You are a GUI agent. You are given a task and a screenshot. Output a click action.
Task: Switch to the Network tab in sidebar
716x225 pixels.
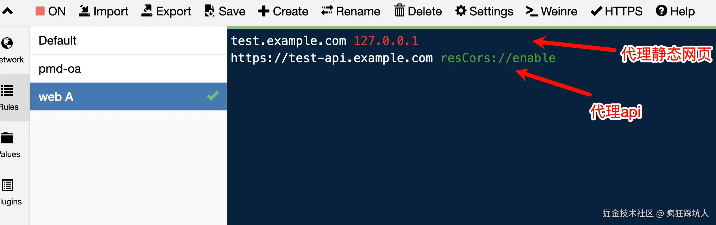pyautogui.click(x=12, y=50)
